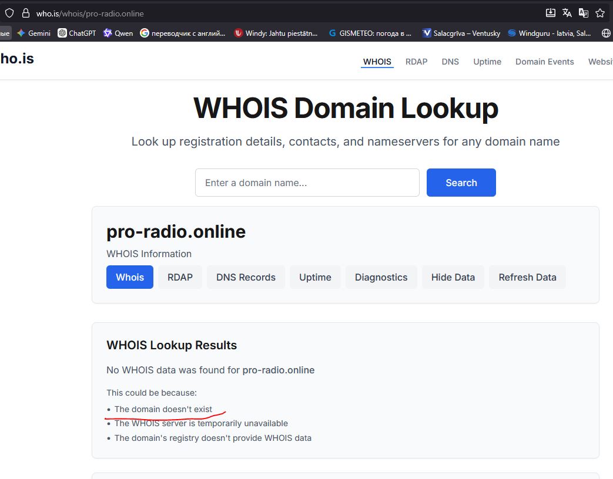The height and width of the screenshot is (479, 613).
Task: Switch to the DNS Records tab
Action: (x=246, y=277)
